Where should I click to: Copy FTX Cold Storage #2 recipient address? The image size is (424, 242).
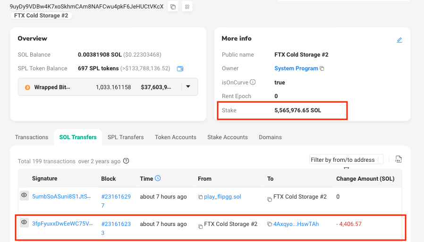(x=270, y=200)
